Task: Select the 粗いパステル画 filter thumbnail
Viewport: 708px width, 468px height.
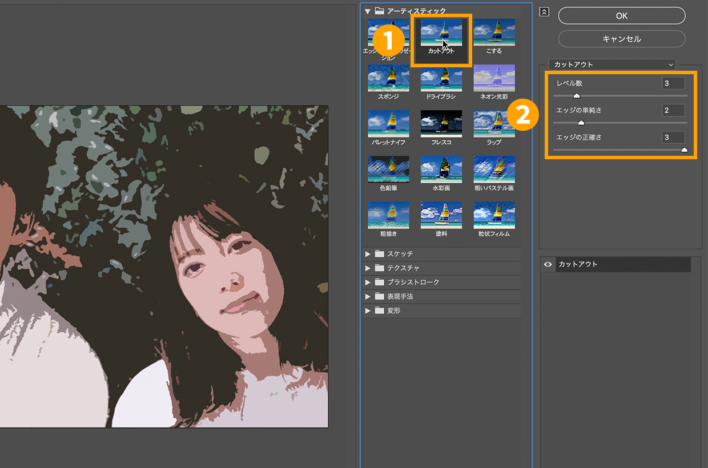Action: pos(494,170)
